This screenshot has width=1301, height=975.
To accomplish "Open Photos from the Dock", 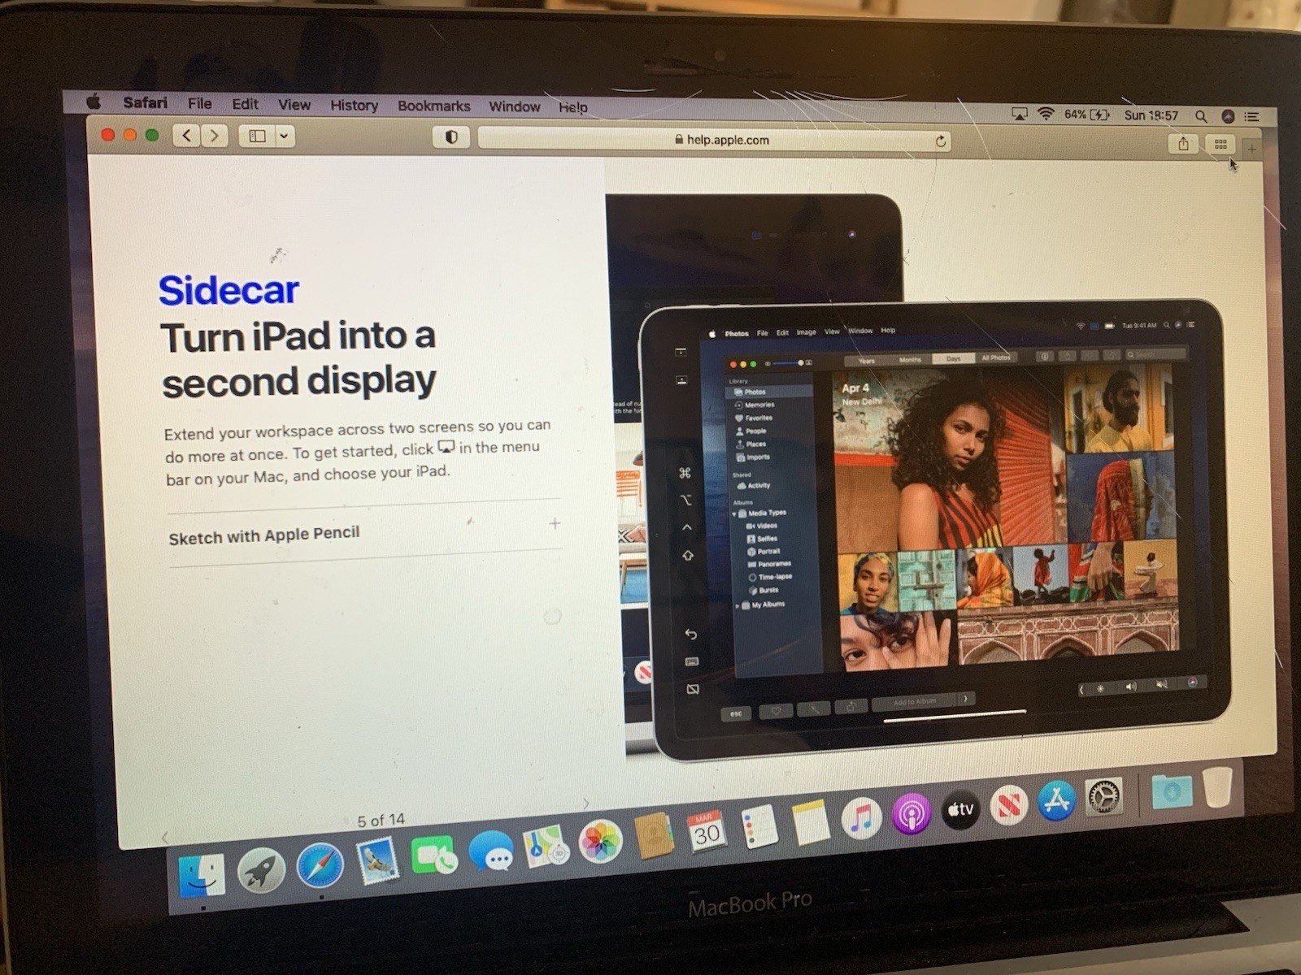I will [601, 841].
